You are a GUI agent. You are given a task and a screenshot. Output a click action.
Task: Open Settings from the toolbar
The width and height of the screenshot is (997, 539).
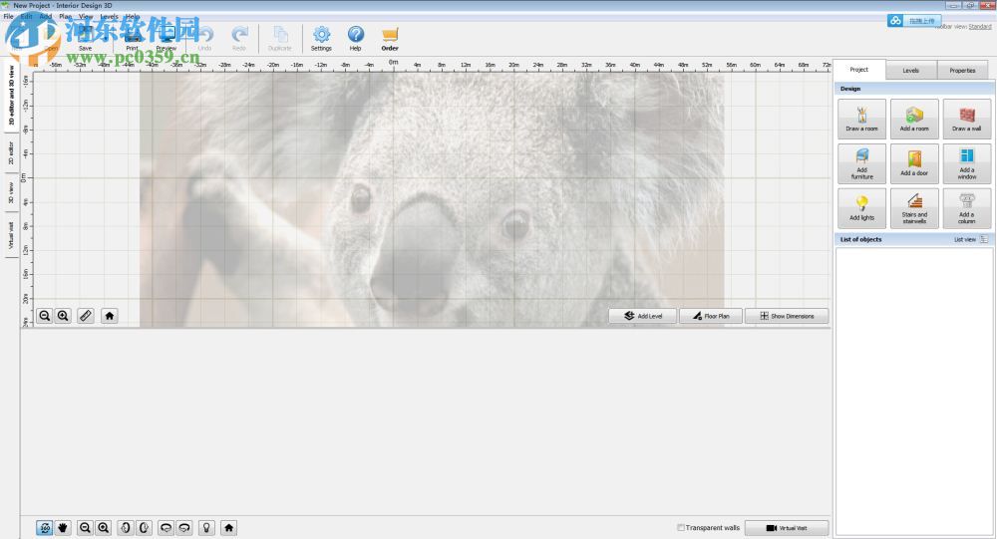pyautogui.click(x=321, y=39)
